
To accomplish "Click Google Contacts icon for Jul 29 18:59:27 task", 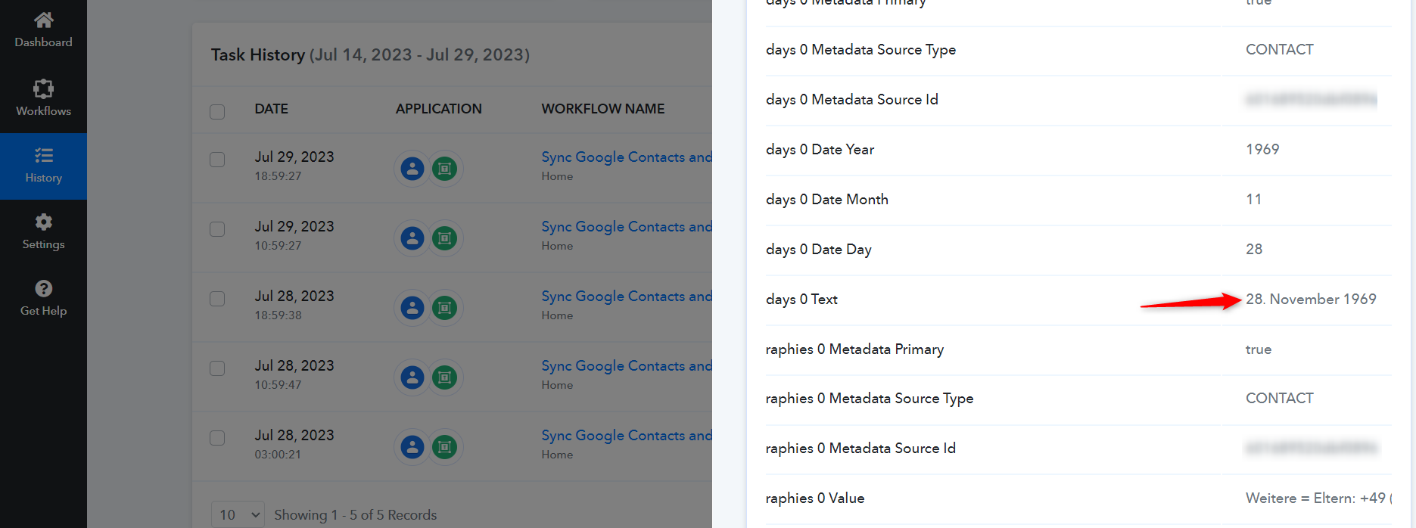I will tap(412, 169).
